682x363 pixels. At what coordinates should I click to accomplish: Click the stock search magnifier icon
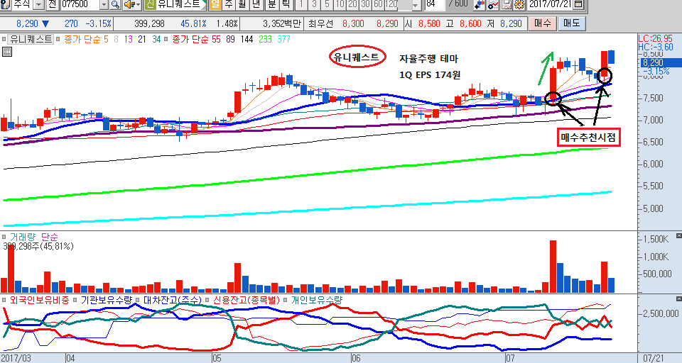[115, 5]
